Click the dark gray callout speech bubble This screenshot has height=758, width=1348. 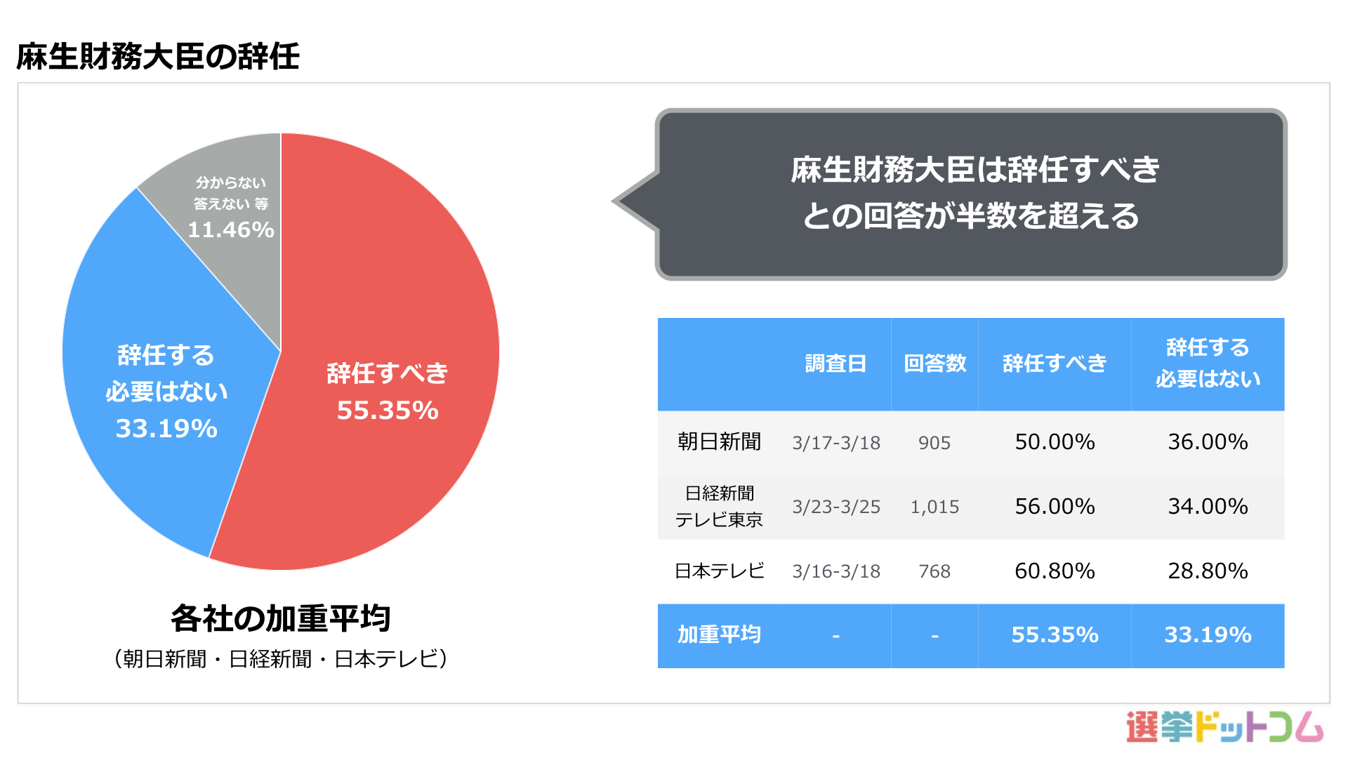pyautogui.click(x=971, y=194)
